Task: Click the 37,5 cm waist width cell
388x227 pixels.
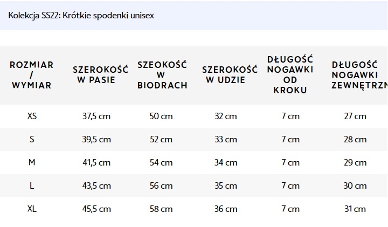Action: tap(96, 116)
